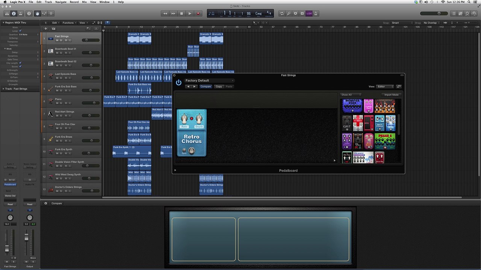The height and width of the screenshot is (270, 481).
Task: Adjust Fast Strings track header volume slider
Action: click(x=91, y=40)
